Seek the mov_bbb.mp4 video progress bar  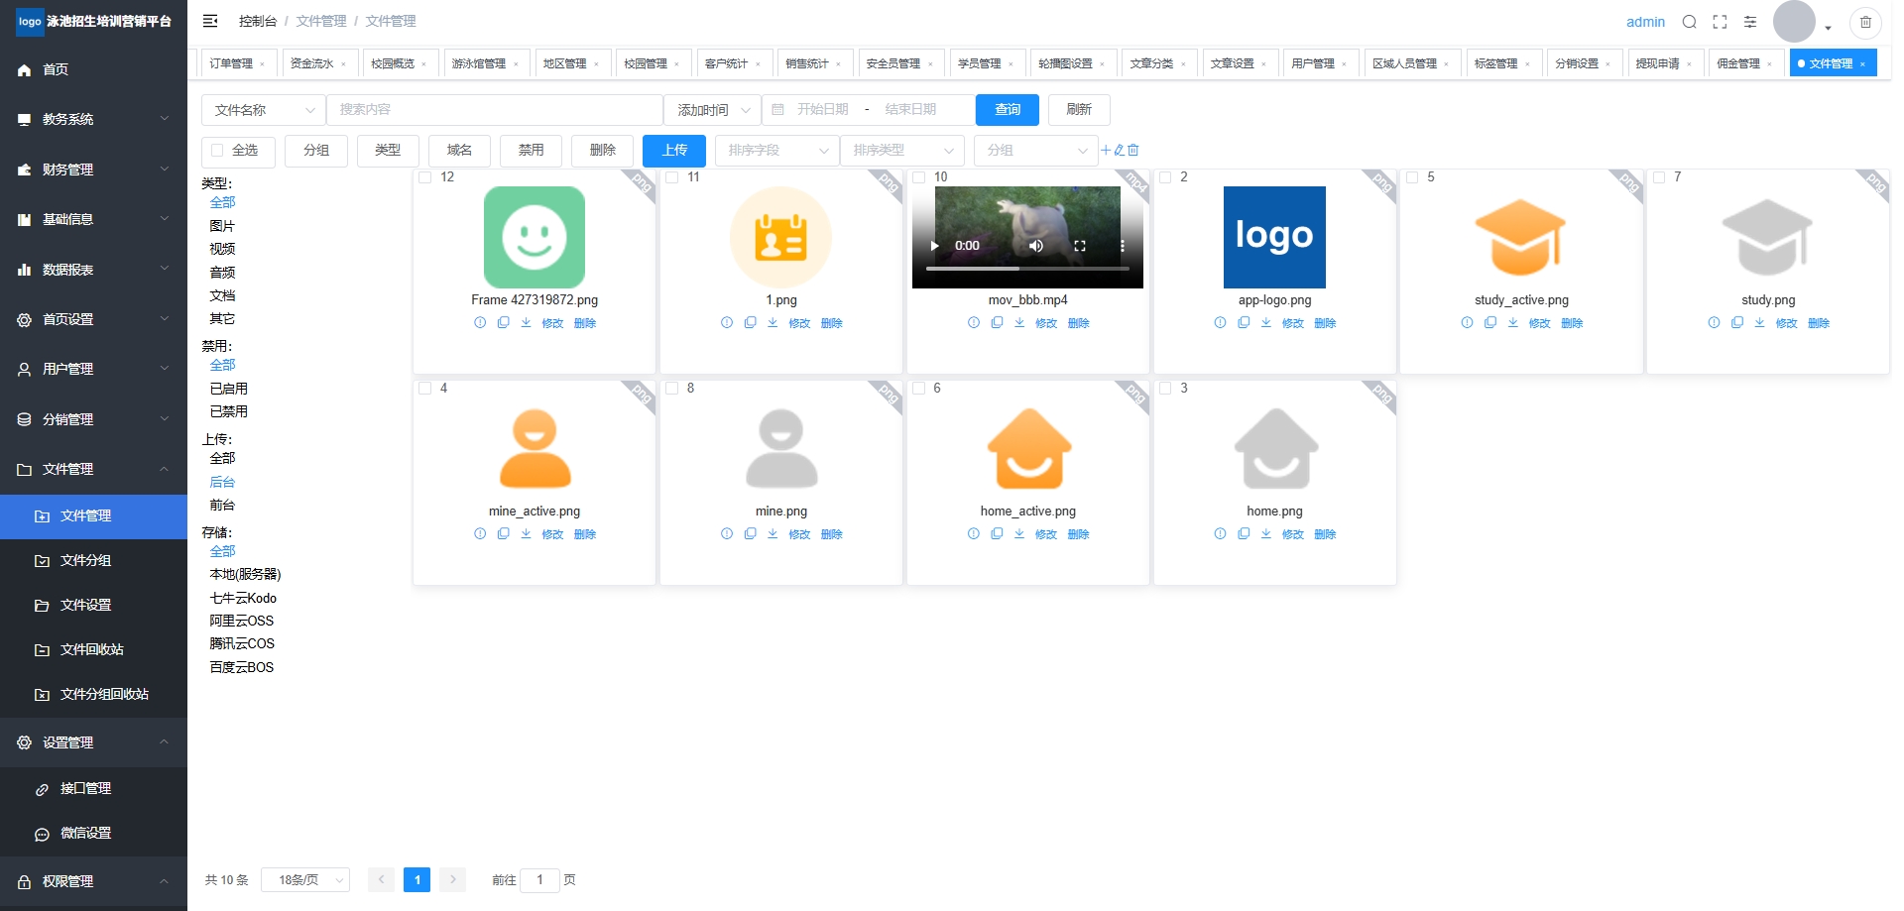(x=1027, y=269)
